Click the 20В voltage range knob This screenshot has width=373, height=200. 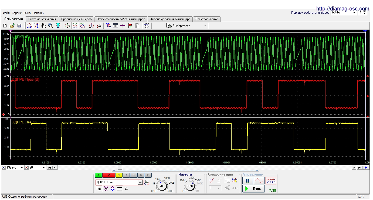point(162,186)
